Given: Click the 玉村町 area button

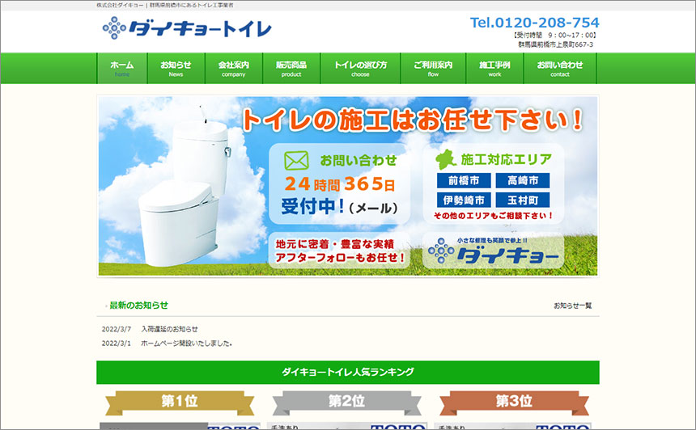Looking at the screenshot, I should tap(523, 200).
